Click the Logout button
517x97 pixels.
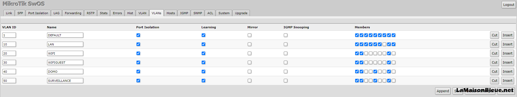tap(509, 5)
